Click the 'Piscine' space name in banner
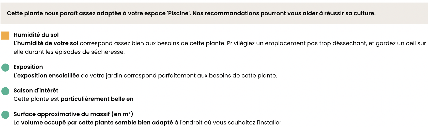The height and width of the screenshot is (127, 428). (x=179, y=13)
